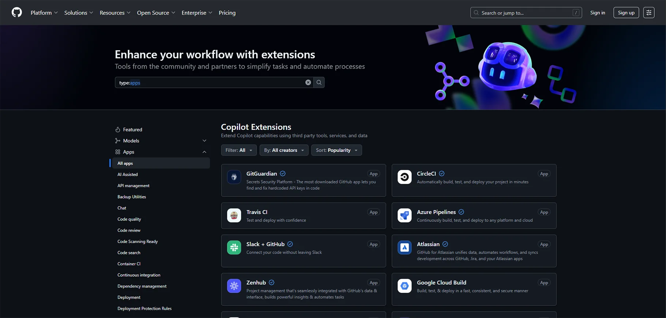Open the Resources menu
666x318 pixels.
(x=115, y=13)
